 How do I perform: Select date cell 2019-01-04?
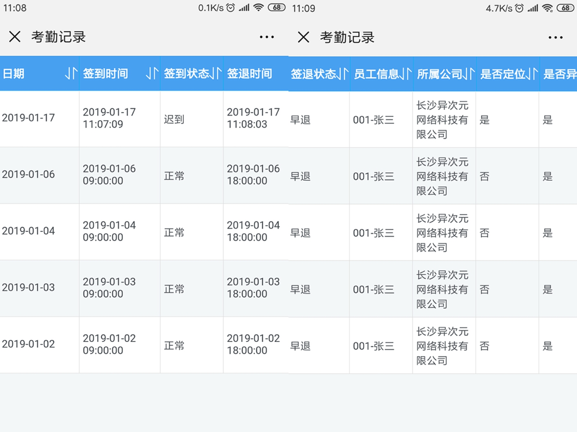coord(28,231)
